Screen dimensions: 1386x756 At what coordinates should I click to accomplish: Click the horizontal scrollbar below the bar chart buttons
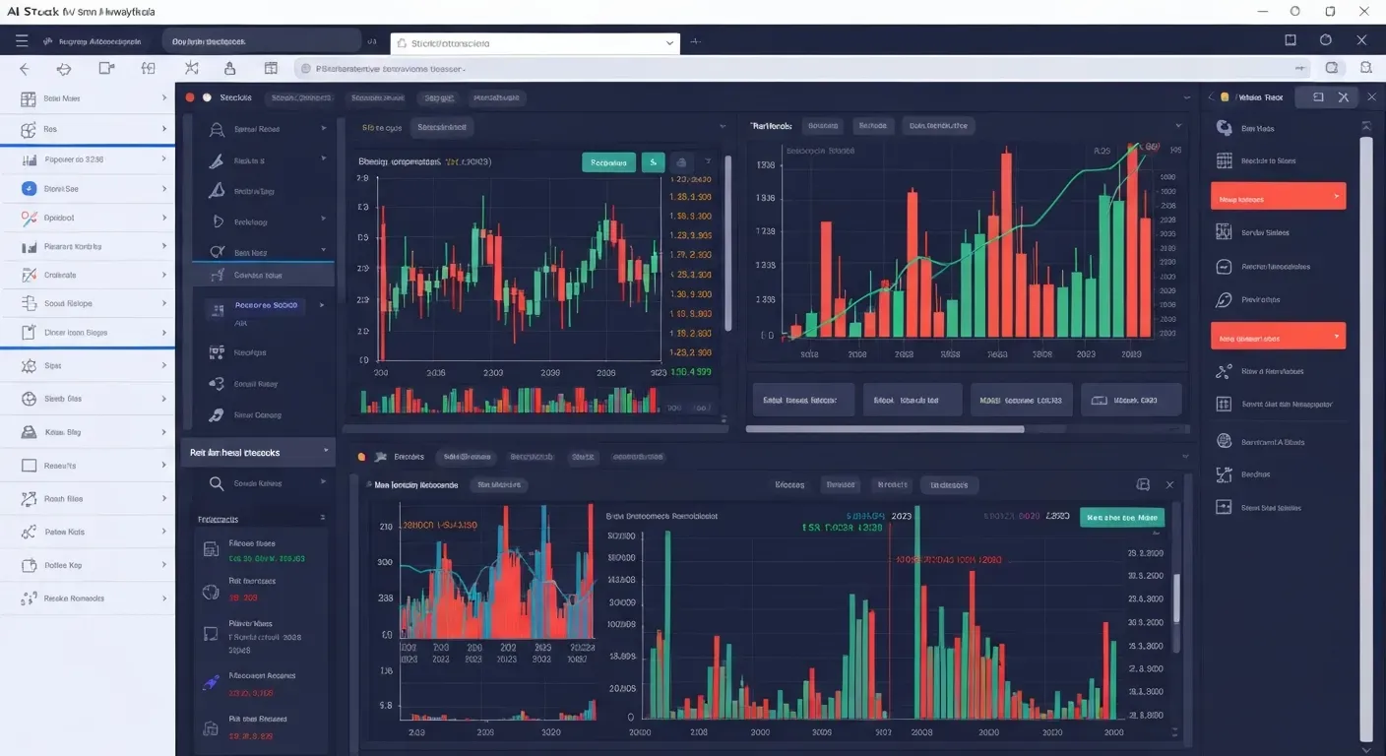[x=884, y=429]
